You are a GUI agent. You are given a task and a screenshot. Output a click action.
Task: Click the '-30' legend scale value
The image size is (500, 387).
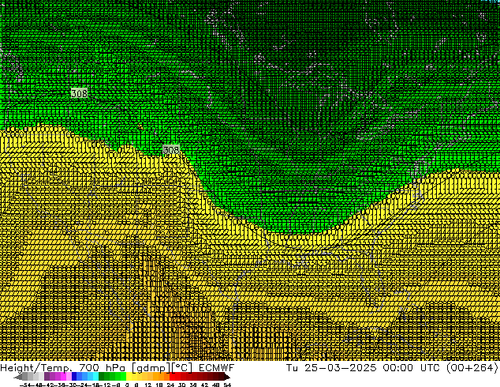click(72, 385)
